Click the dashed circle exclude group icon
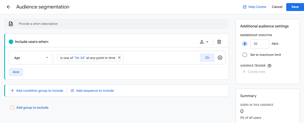The height and width of the screenshot is (123, 304). 12,108
